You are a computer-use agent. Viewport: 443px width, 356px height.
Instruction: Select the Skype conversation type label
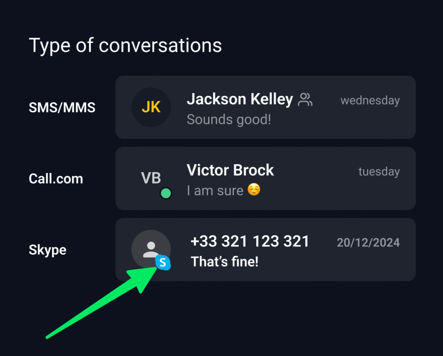(48, 250)
